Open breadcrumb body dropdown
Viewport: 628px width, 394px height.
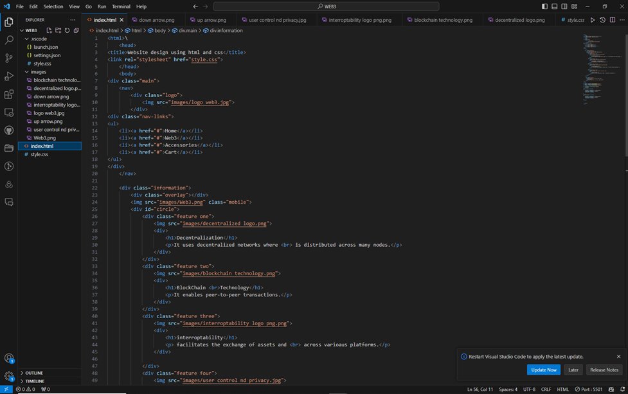pos(157,30)
